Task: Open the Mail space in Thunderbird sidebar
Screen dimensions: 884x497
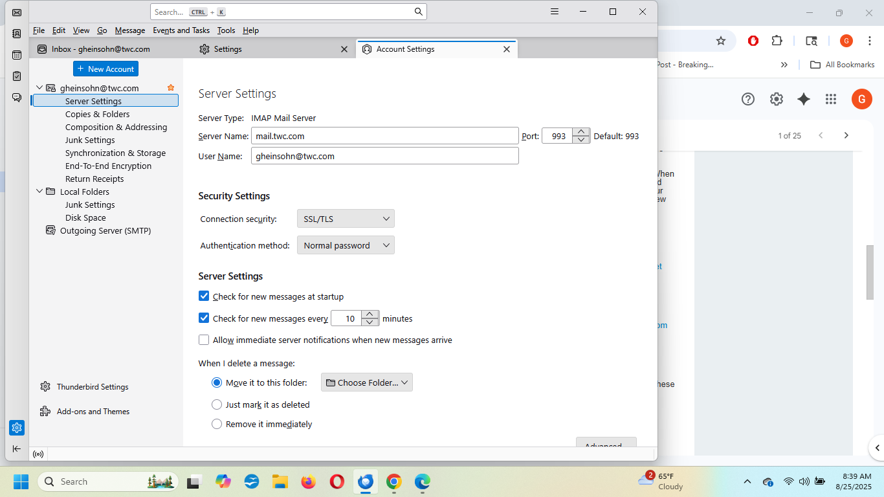Action: [17, 12]
